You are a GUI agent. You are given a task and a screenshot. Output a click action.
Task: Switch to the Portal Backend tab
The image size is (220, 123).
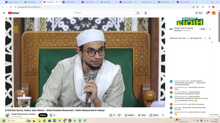coord(165,2)
